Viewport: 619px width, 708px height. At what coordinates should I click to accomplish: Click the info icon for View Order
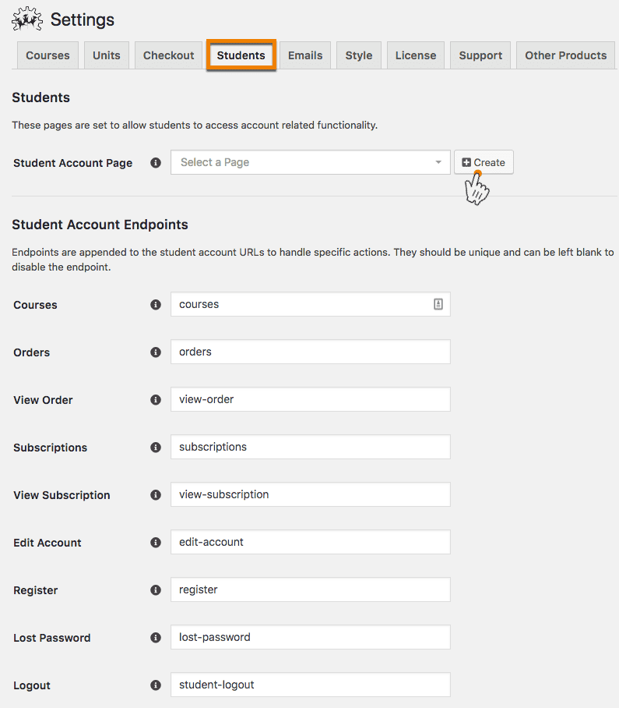[x=156, y=399]
